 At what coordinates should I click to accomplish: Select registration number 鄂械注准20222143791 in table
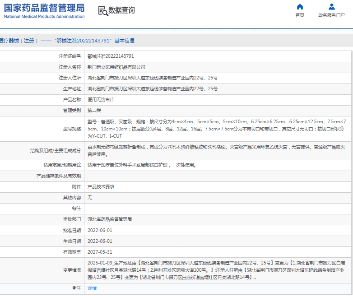click(111, 56)
